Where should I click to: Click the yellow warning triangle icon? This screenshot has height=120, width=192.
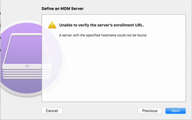point(52,25)
